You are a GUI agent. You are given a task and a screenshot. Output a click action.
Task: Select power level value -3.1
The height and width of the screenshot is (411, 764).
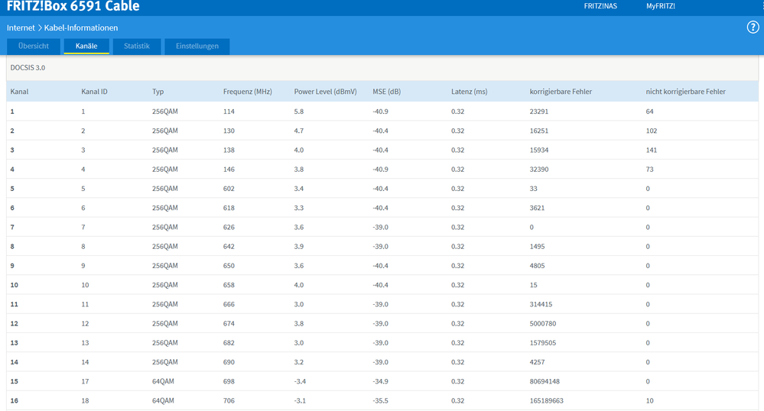point(300,401)
